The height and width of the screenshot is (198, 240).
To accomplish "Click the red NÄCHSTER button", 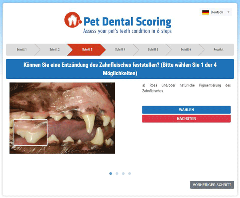I will pos(186,118).
